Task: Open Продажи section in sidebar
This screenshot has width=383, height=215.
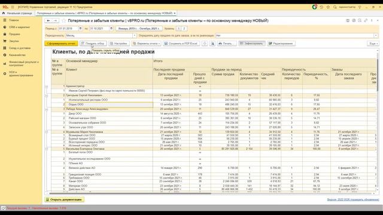Action: coord(14,34)
